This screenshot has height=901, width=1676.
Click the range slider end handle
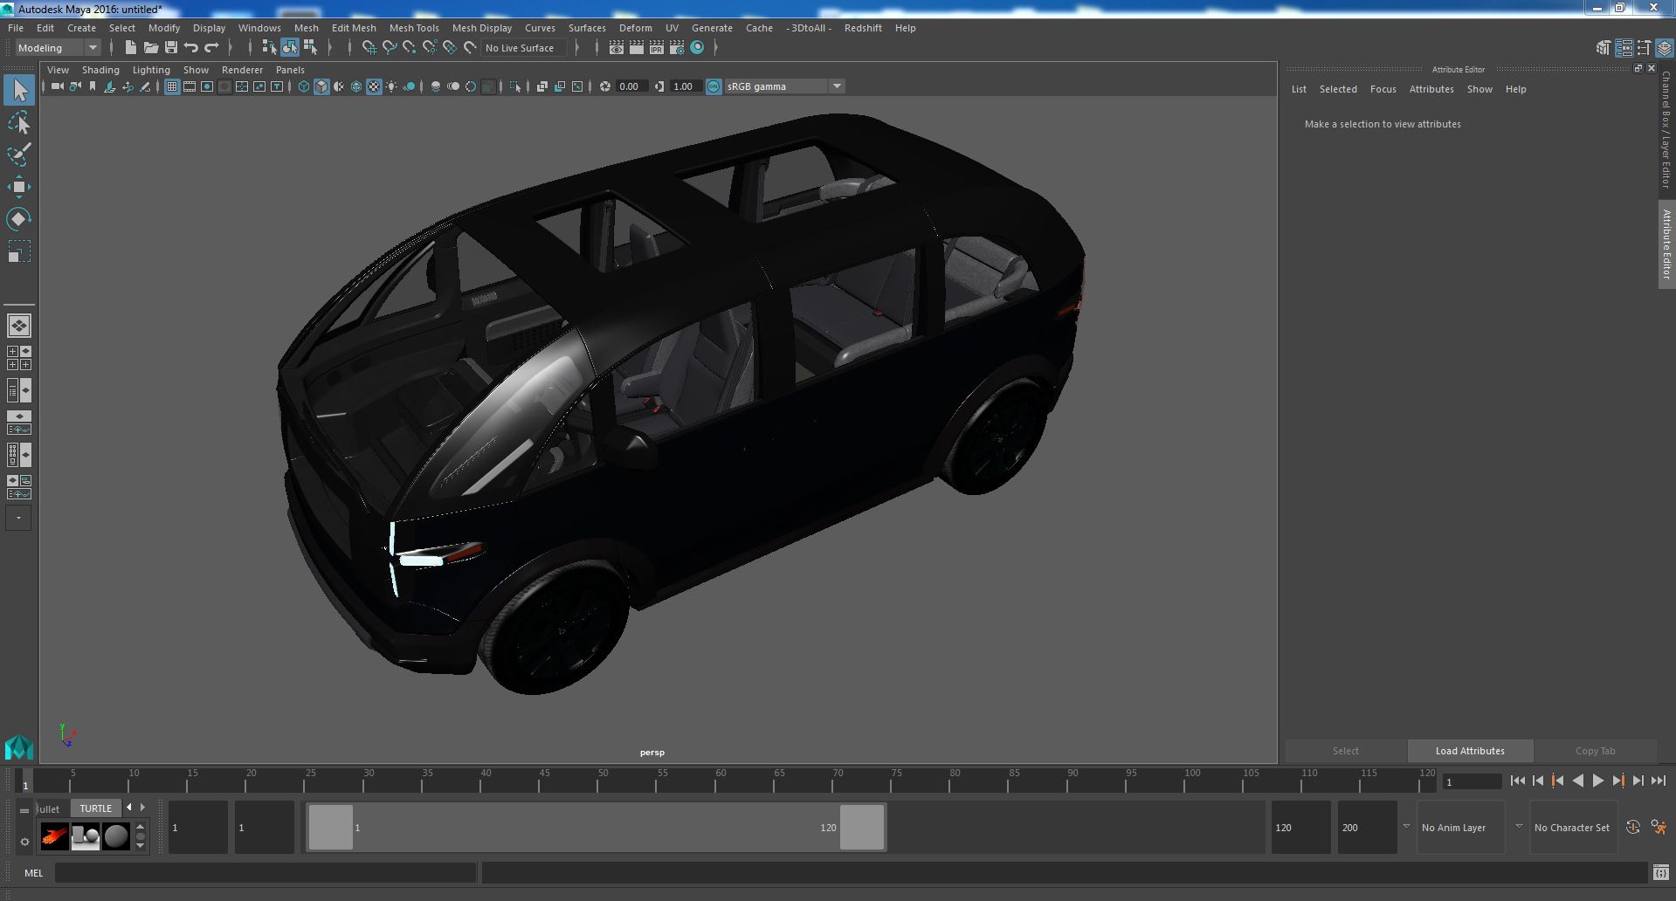click(x=862, y=827)
